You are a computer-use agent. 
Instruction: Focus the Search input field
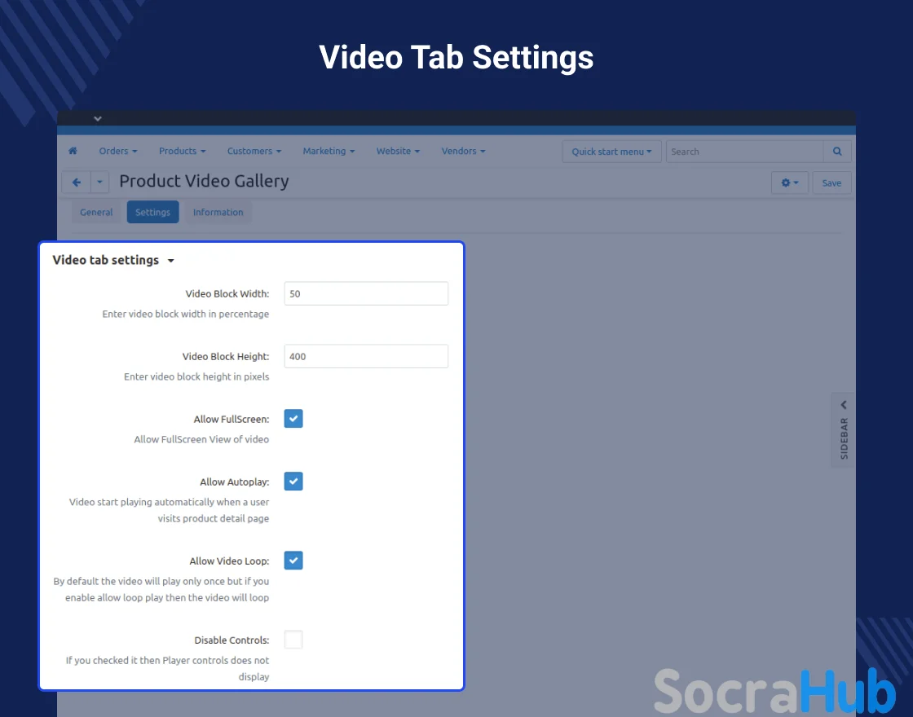coord(745,152)
